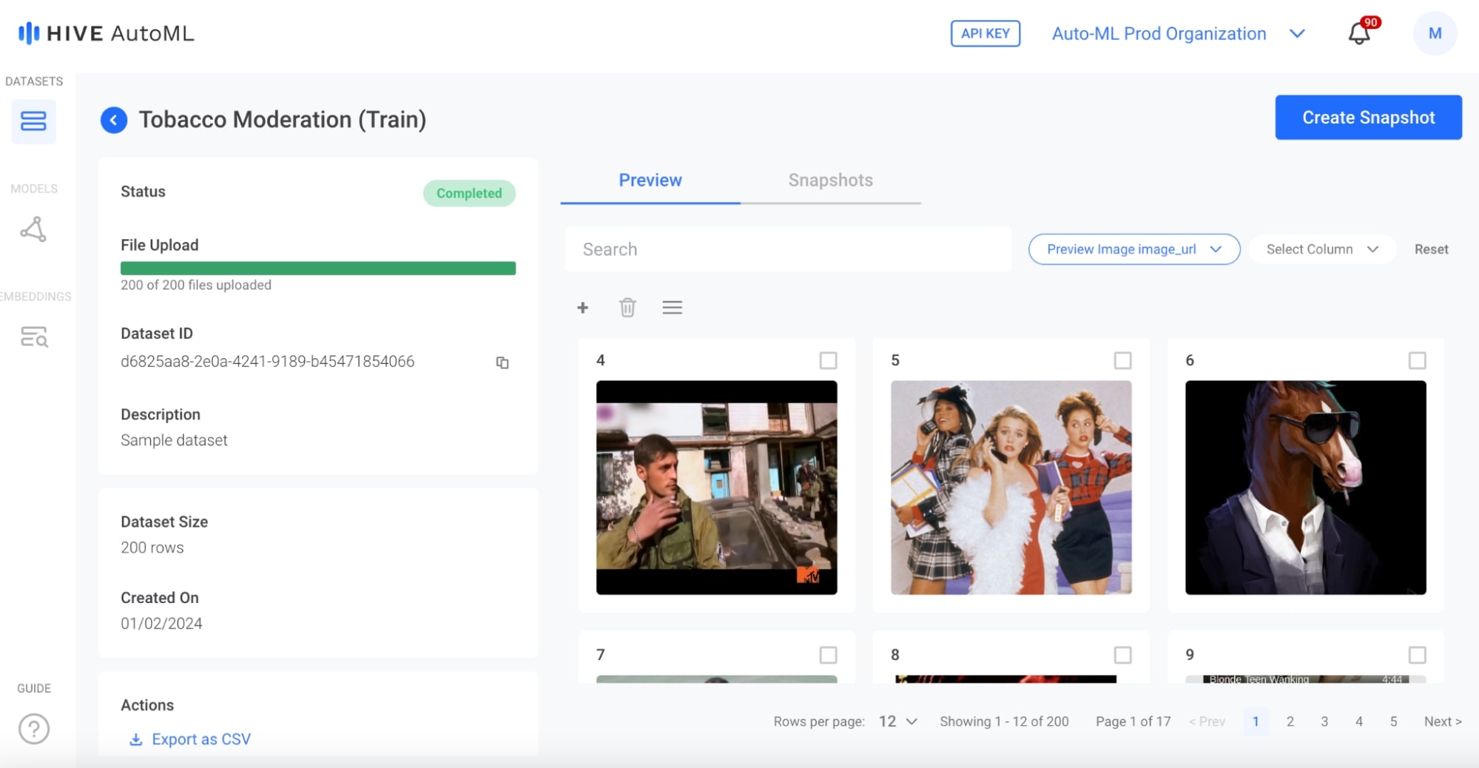
Task: Expand the Preview Image image_url dropdown
Action: pyautogui.click(x=1133, y=249)
